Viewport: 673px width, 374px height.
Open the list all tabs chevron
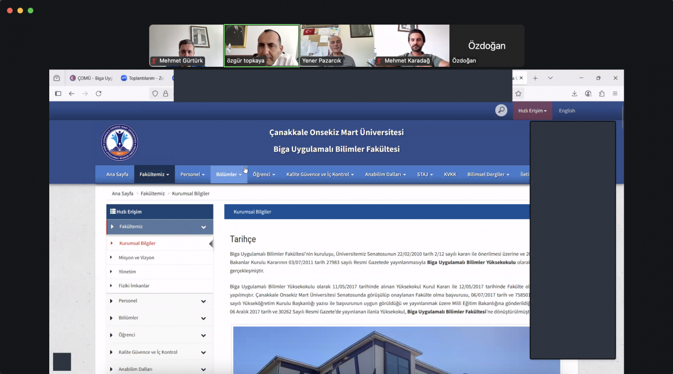pyautogui.click(x=550, y=78)
